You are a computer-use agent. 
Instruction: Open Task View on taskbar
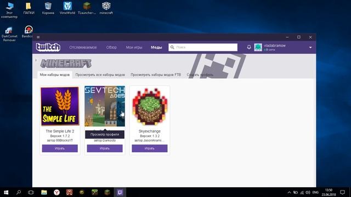point(31,192)
